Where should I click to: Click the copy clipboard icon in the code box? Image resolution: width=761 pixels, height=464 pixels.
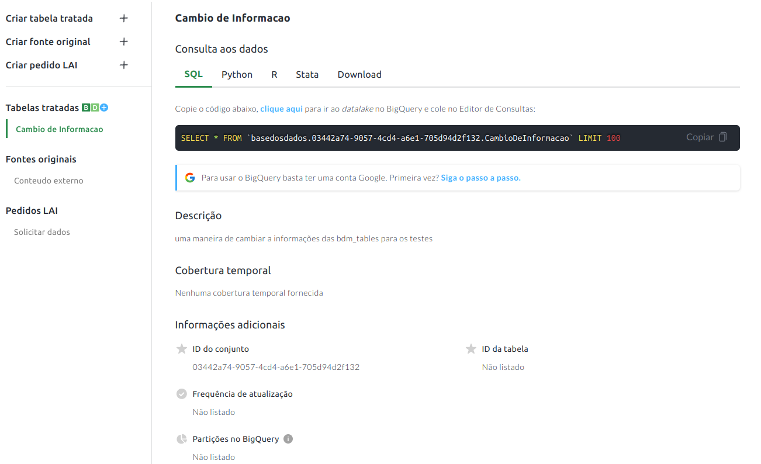723,137
